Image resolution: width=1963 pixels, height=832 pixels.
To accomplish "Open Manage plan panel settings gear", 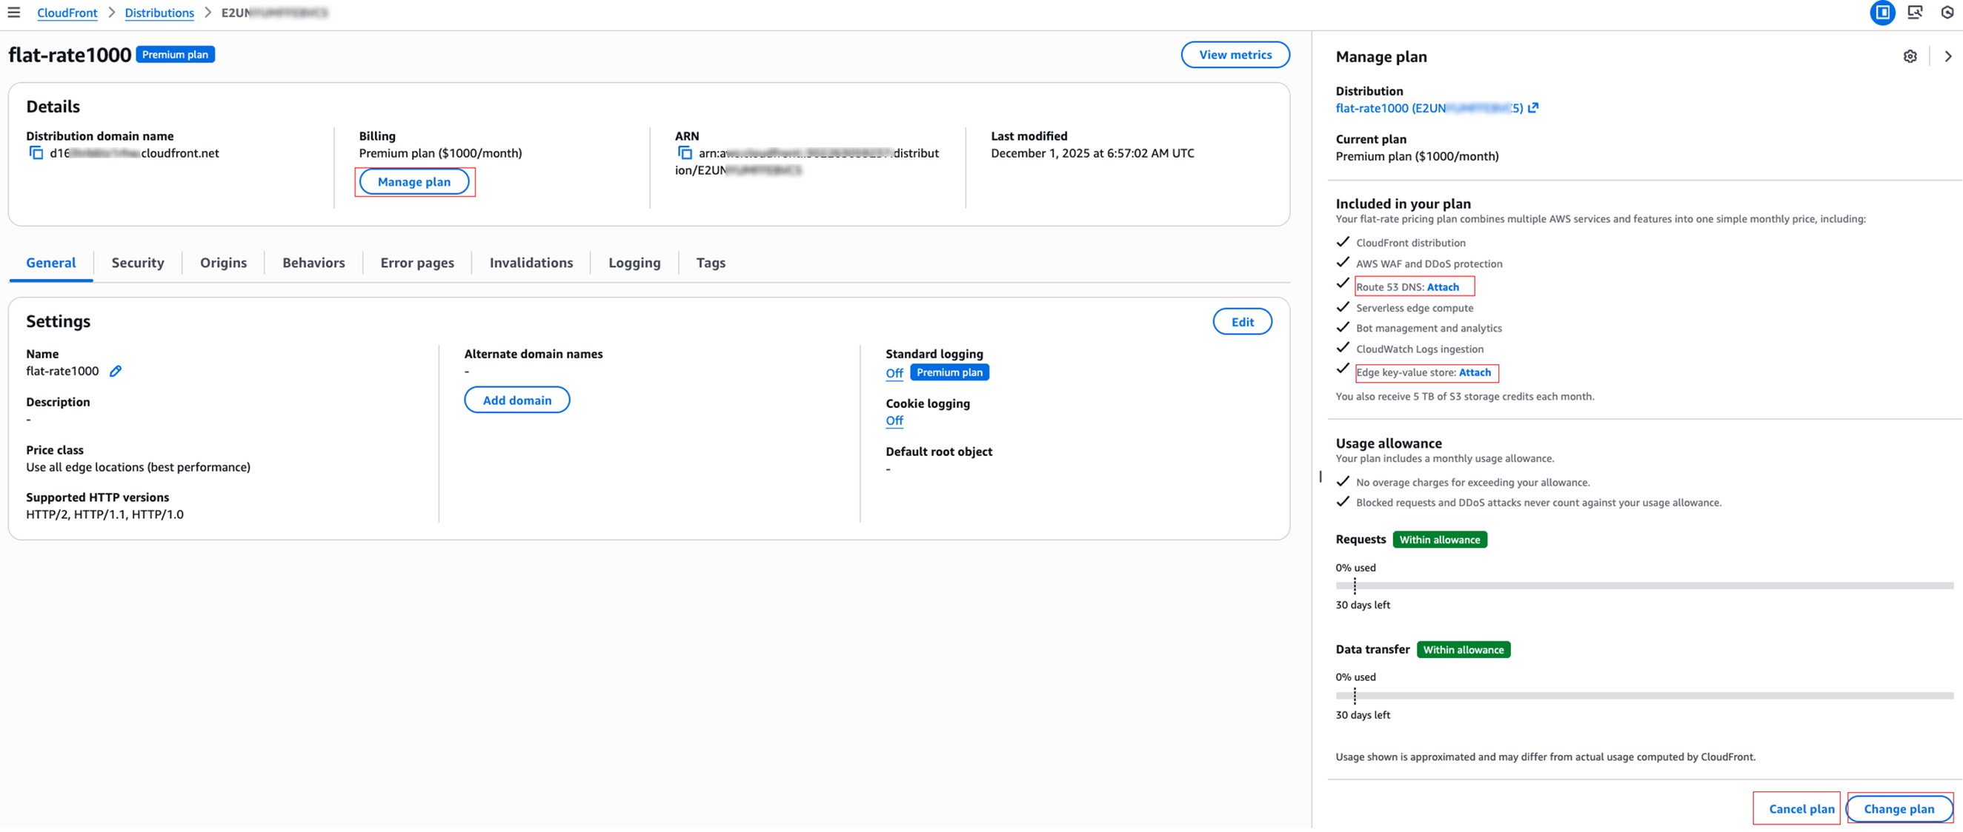I will pyautogui.click(x=1909, y=56).
